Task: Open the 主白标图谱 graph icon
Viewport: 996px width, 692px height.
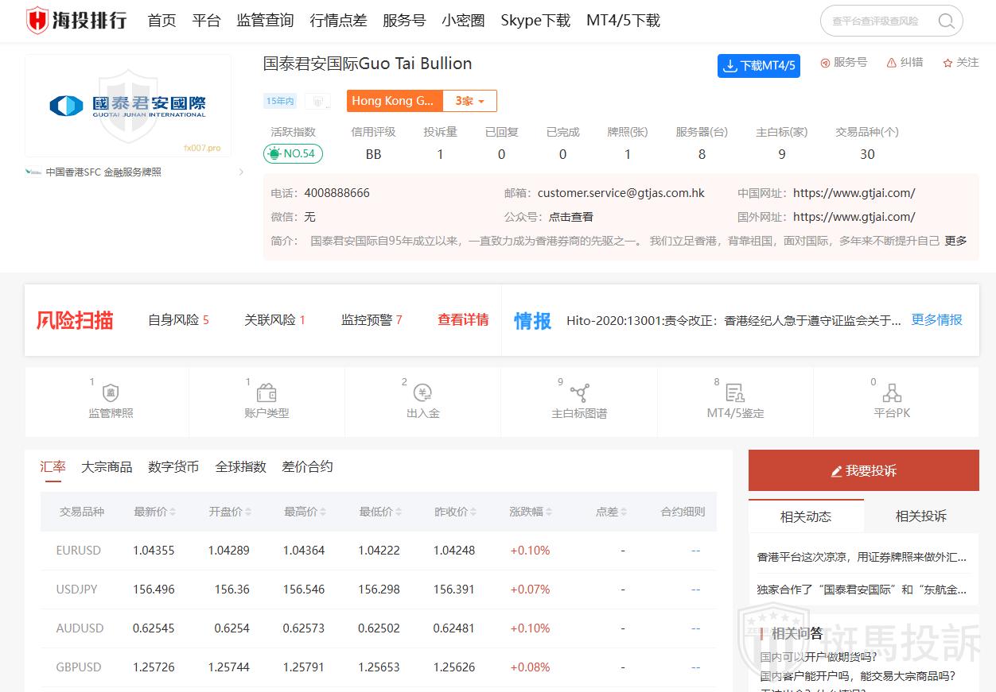Action: pos(579,393)
